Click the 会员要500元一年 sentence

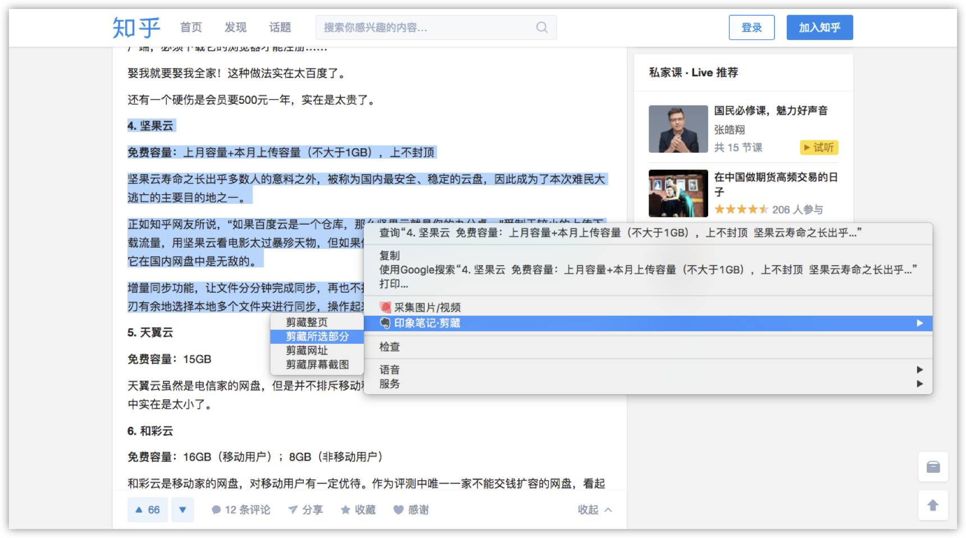(251, 100)
